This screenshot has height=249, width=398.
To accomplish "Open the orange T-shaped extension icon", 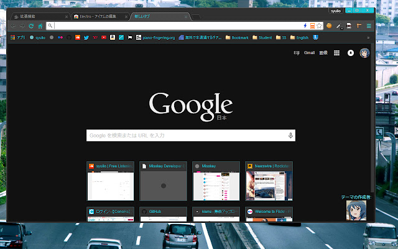I will click(359, 26).
